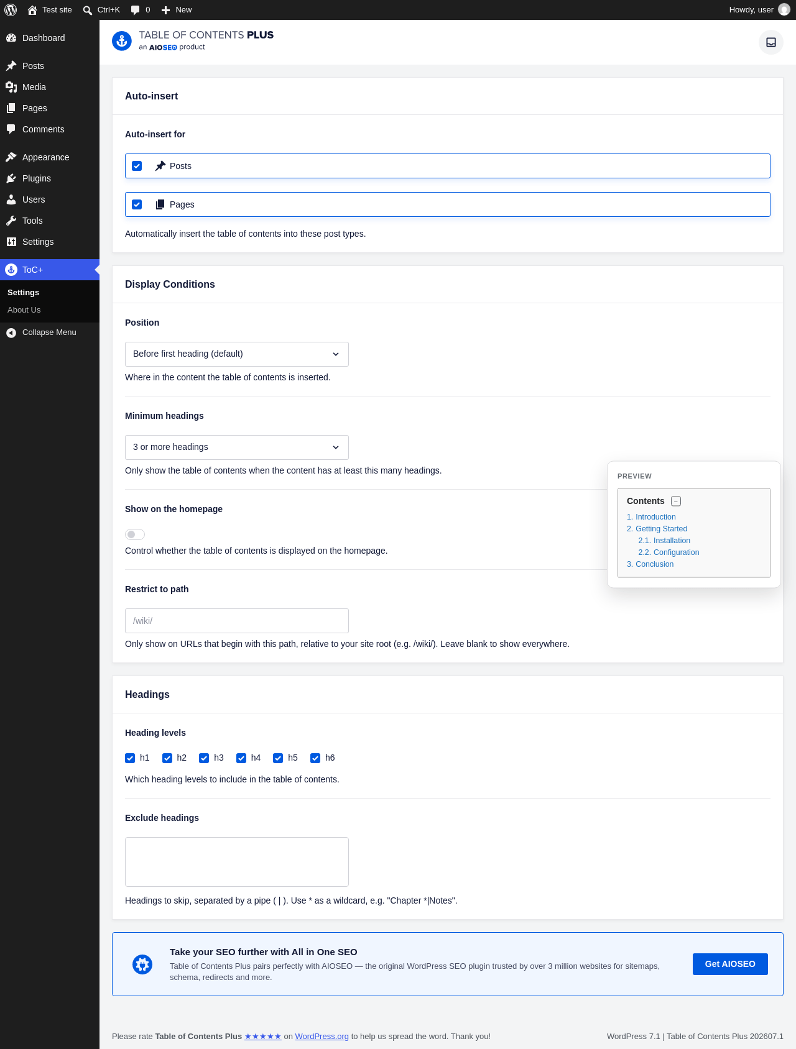
Task: Click the Comments icon in sidebar
Action: pos(11,129)
